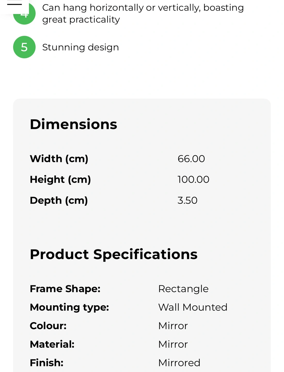
Task: Click the Mounting type: label
Action: click(x=69, y=307)
